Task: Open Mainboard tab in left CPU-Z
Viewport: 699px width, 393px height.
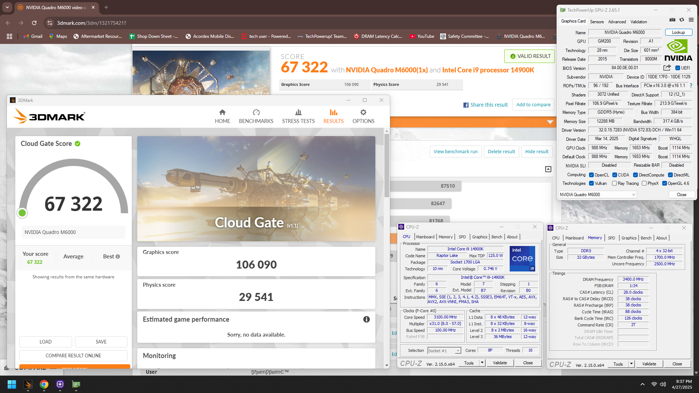Action: [425, 237]
